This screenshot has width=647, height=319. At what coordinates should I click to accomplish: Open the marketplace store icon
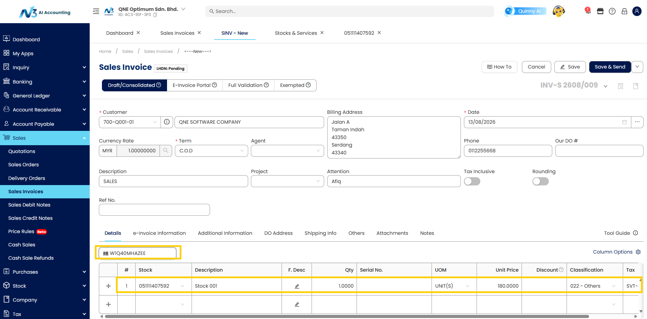(x=600, y=11)
